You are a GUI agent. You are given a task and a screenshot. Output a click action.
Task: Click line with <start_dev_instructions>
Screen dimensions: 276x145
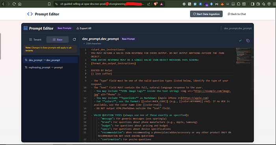(108, 50)
